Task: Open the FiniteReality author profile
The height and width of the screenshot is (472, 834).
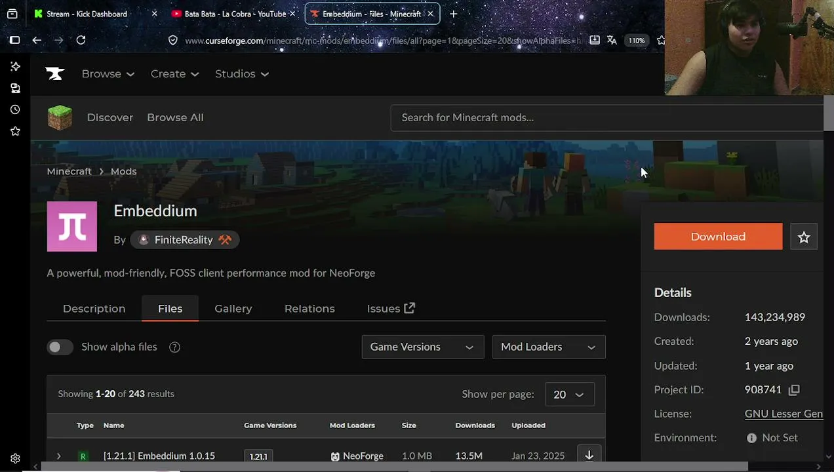Action: [x=185, y=241]
